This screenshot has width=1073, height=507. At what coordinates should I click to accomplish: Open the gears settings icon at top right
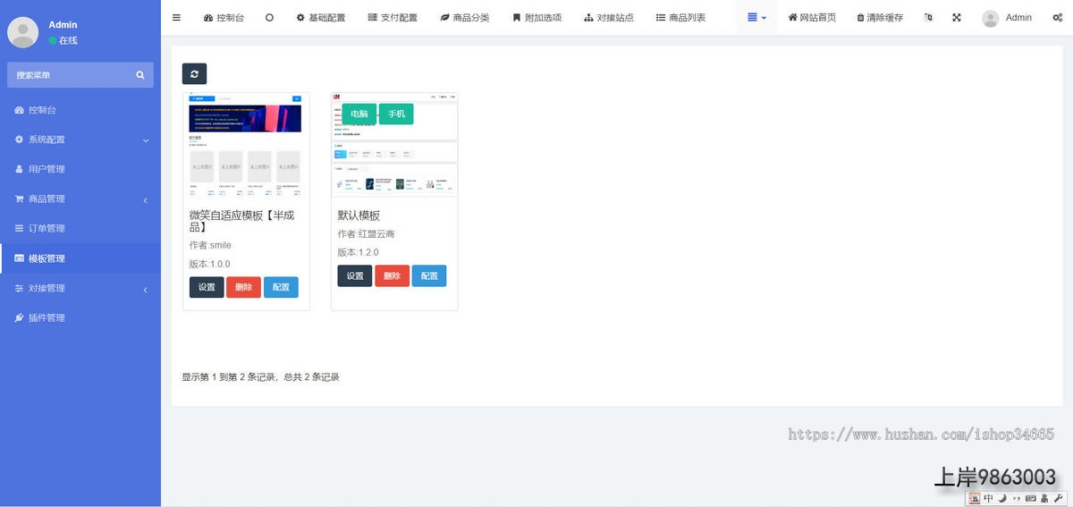1058,18
